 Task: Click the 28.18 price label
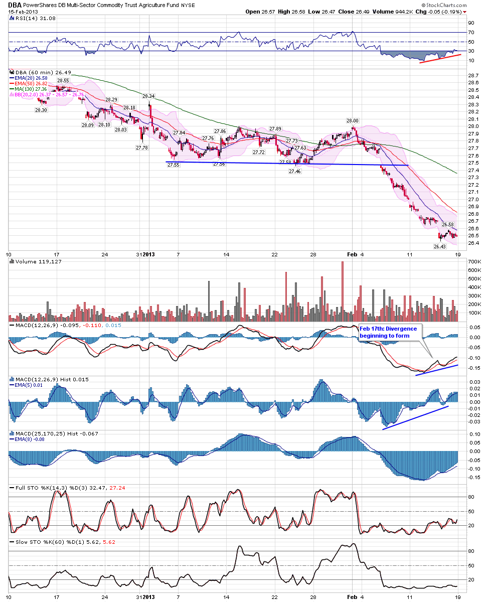(129, 107)
